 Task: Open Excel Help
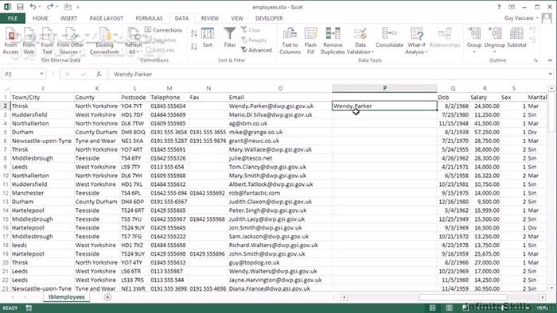[x=498, y=6]
